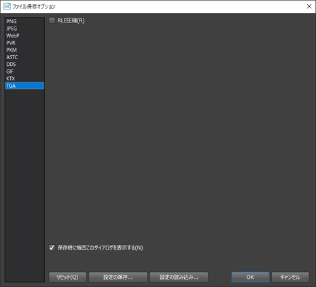This screenshot has width=316, height=287.
Task: Confirm with the OK button
Action: coord(250,277)
